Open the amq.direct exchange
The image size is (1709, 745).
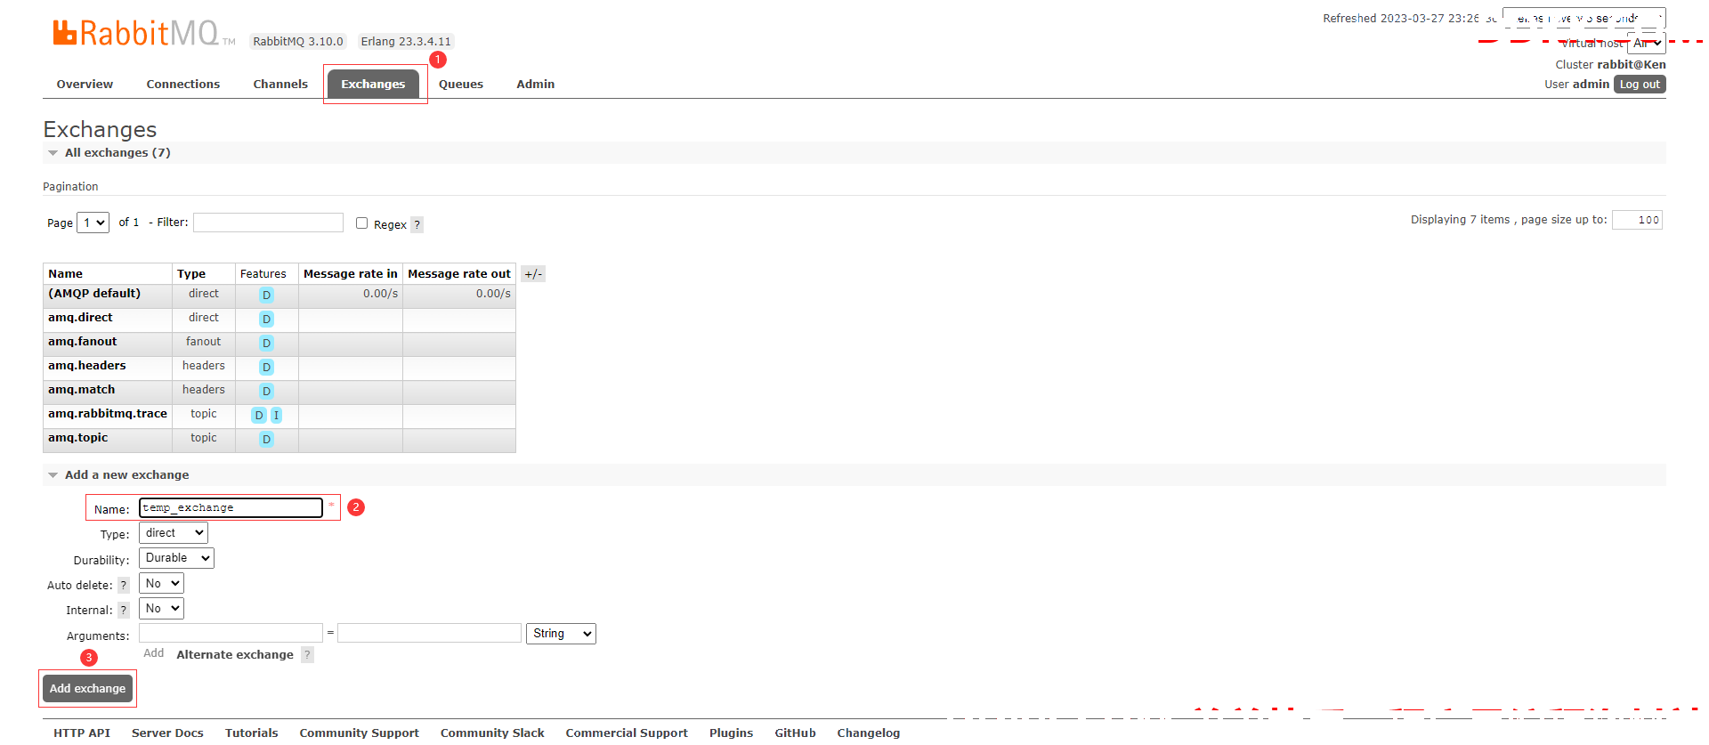pyautogui.click(x=80, y=317)
